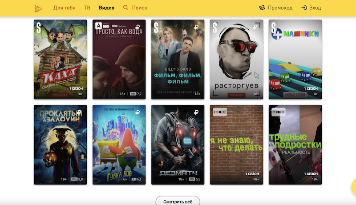Open Проклятый Хэллоуин poster
The image size is (356, 205).
click(61, 145)
